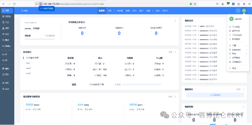Open 地盘 in the left sidebar

[x=7, y=11]
